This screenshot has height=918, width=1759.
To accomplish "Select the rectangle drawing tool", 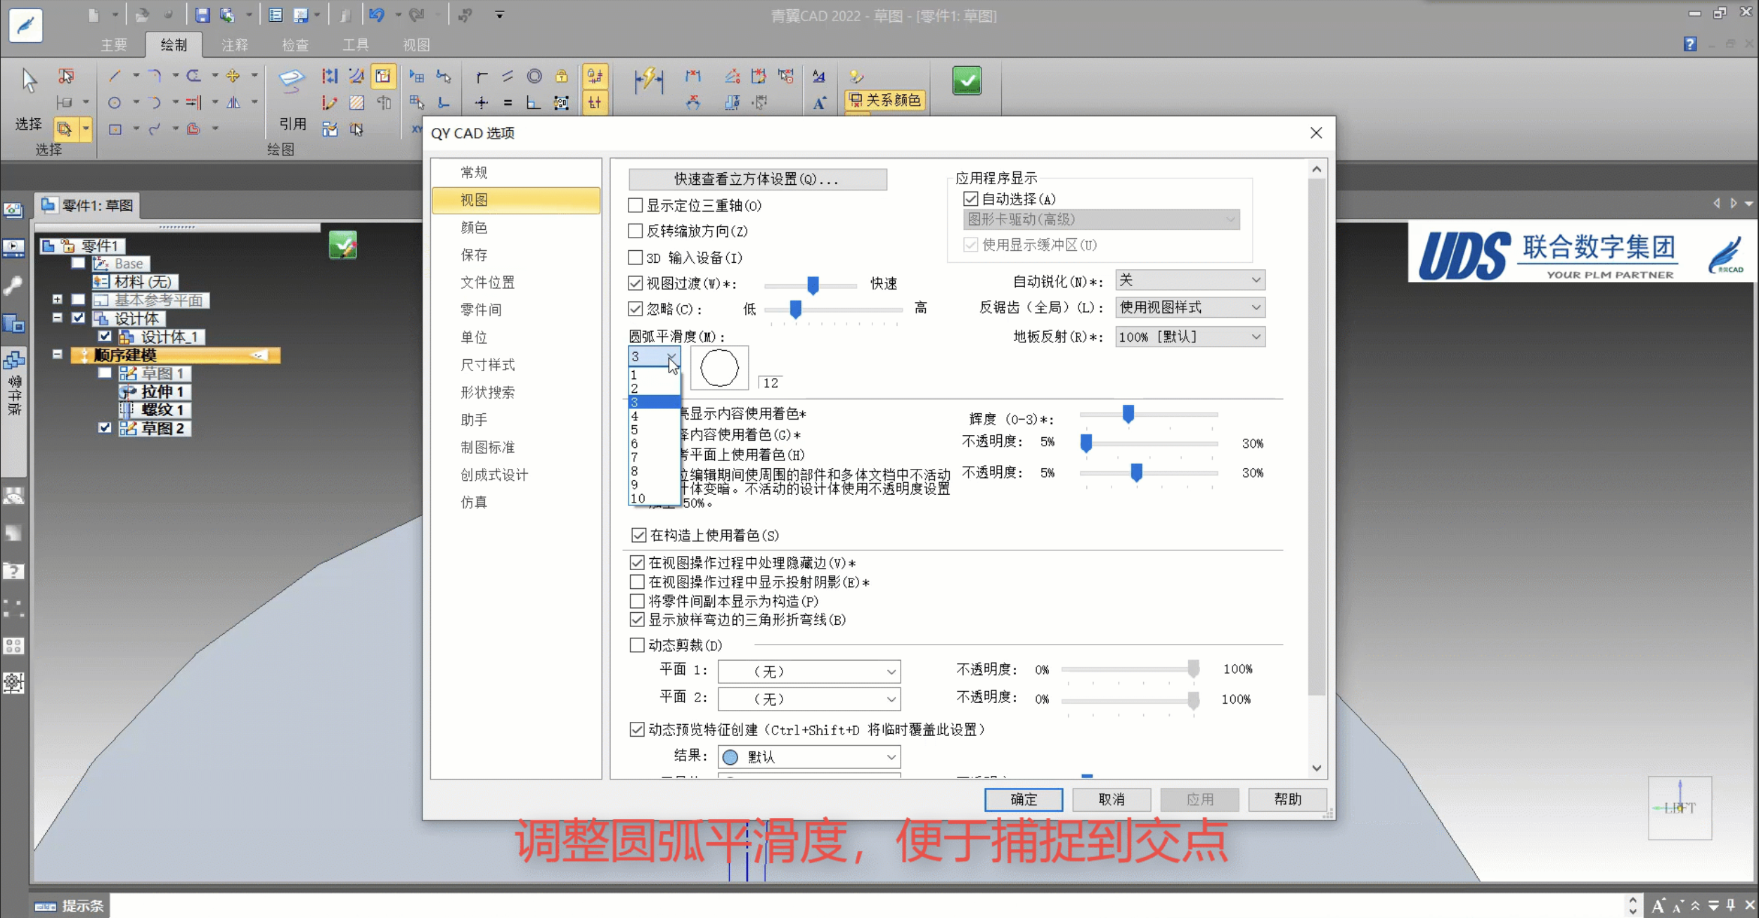I will [x=115, y=129].
